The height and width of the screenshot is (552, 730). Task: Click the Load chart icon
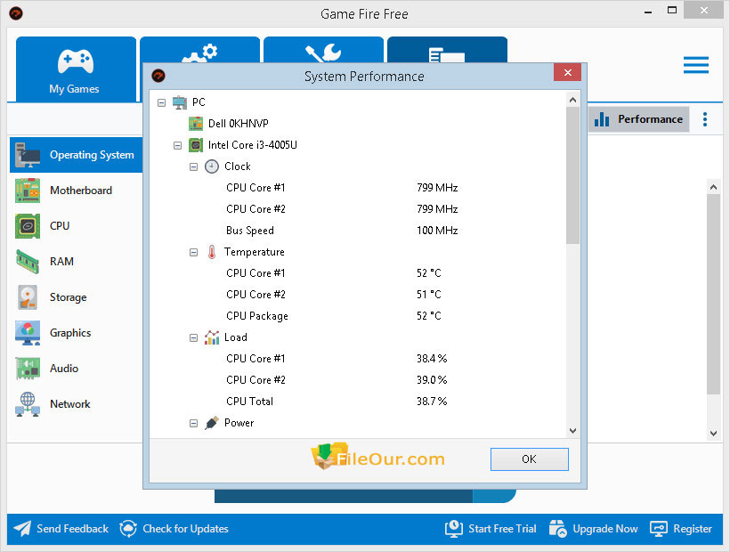tap(212, 337)
